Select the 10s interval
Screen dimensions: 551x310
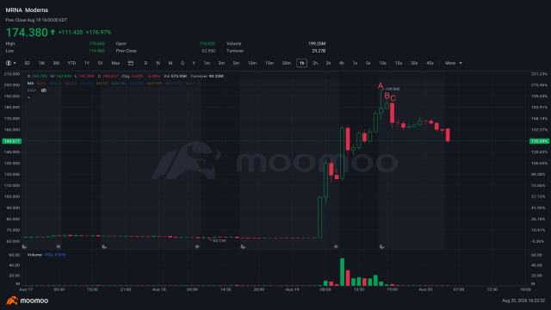point(382,63)
